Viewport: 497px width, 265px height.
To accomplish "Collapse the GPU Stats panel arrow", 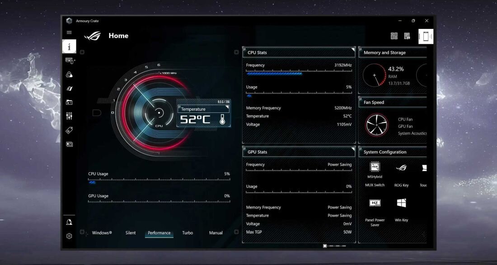I will (x=352, y=149).
